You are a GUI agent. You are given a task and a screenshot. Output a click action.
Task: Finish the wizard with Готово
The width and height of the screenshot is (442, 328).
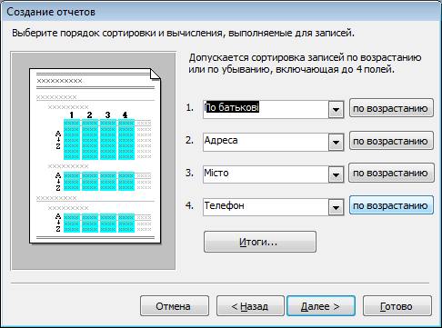pos(397,306)
